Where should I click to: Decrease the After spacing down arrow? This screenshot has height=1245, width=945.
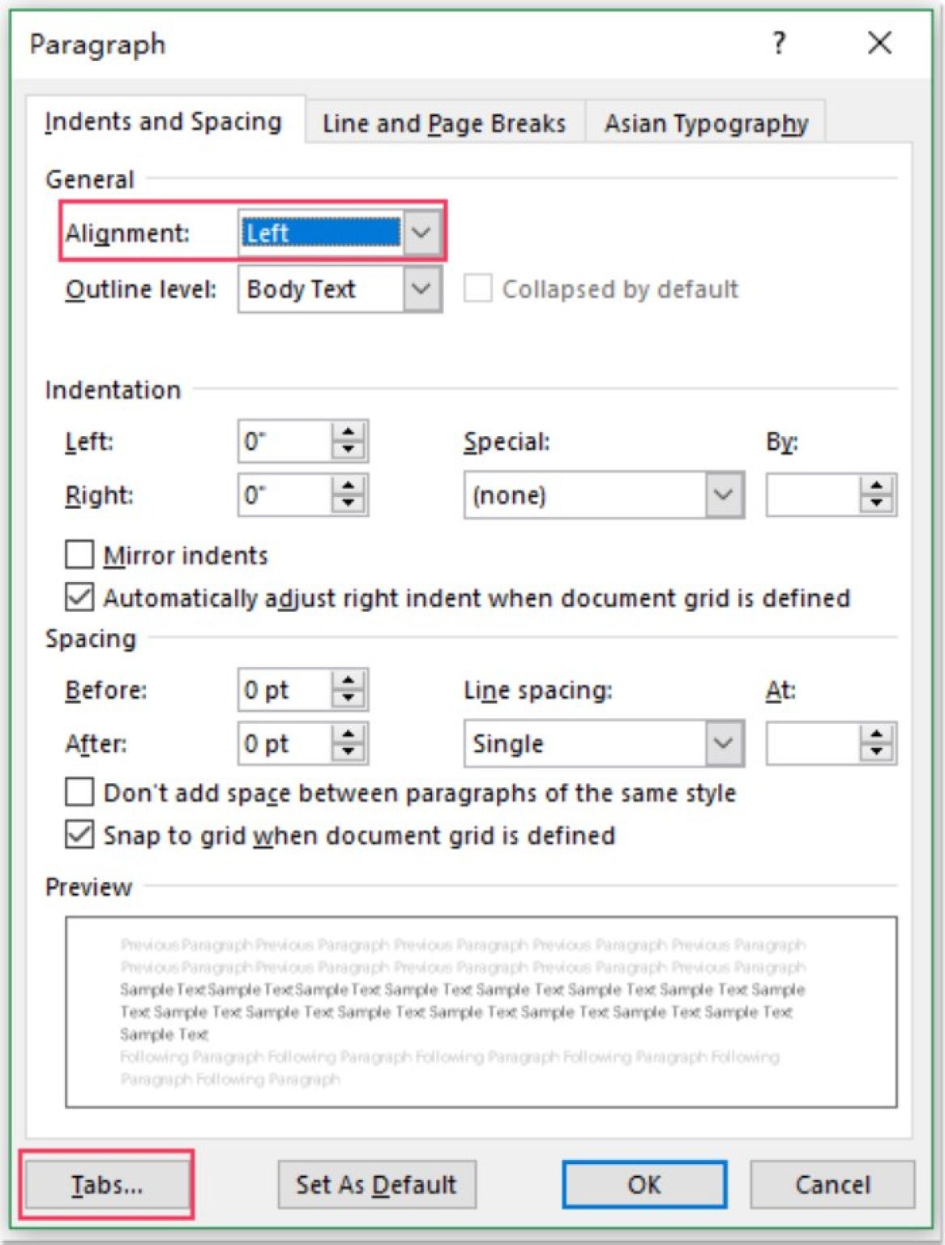(x=348, y=752)
